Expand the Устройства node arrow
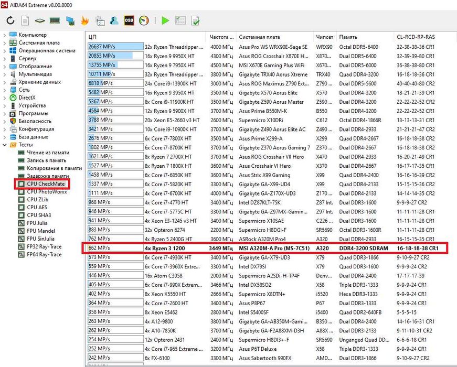 (x=4, y=106)
